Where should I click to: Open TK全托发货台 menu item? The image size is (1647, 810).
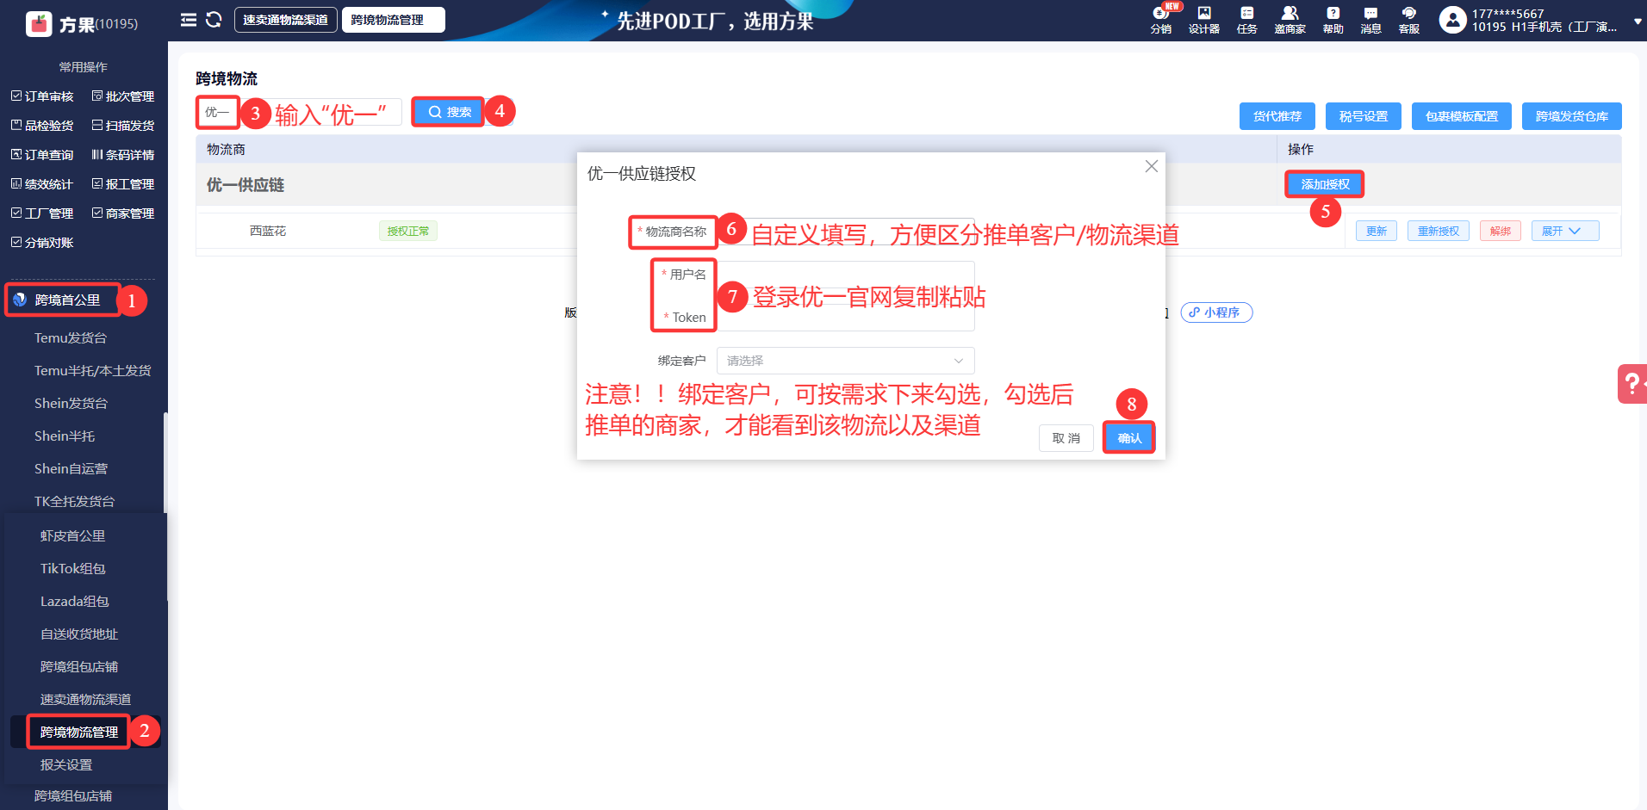coord(75,502)
